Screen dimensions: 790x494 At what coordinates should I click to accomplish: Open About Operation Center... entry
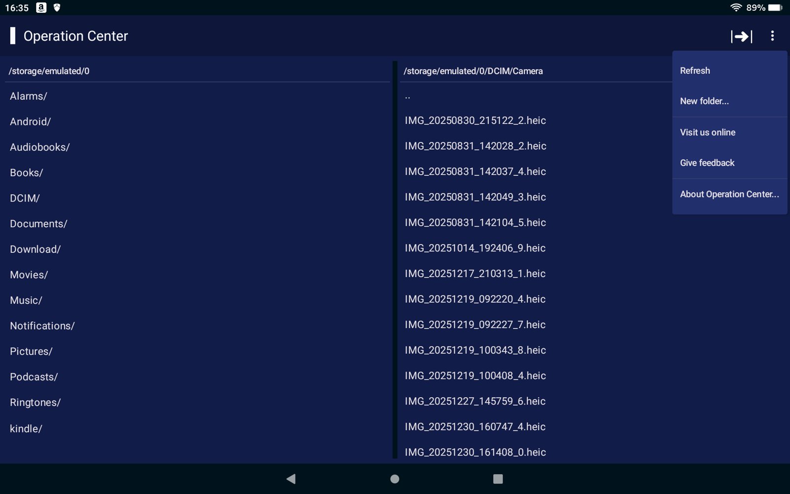tap(729, 194)
